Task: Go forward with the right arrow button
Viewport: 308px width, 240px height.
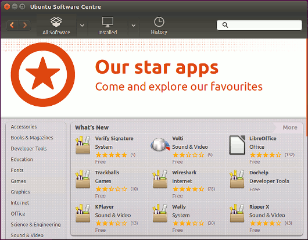Action: (x=25, y=25)
